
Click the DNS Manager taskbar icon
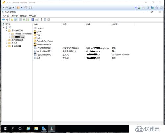[52, 128]
